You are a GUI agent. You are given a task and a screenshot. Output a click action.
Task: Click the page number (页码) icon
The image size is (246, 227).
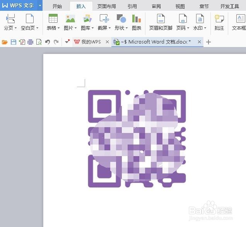click(183, 18)
